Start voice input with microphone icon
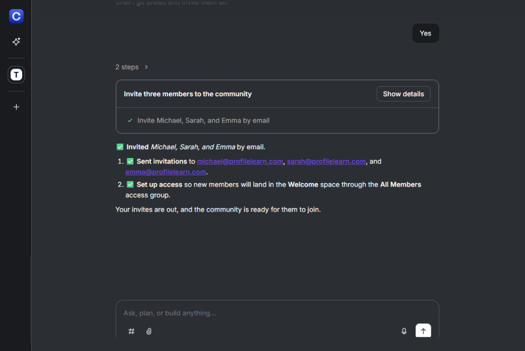The image size is (525, 351). coord(404,331)
